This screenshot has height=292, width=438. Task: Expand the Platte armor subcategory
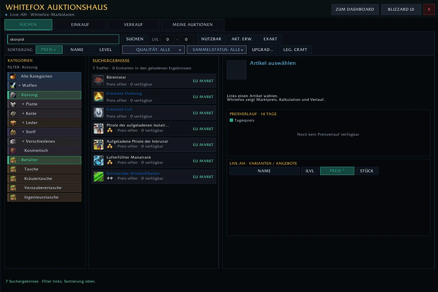coord(44,104)
